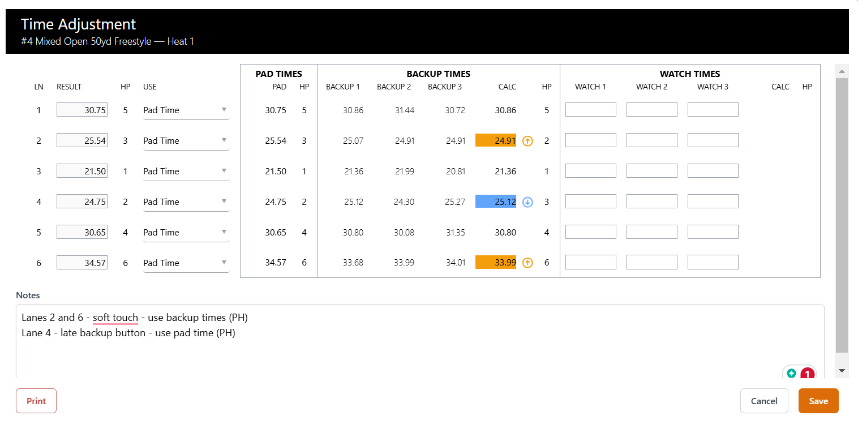Viewport: 858px width, 437px height.
Task: Click the vertical scrollbar thumb
Action: pos(842,215)
